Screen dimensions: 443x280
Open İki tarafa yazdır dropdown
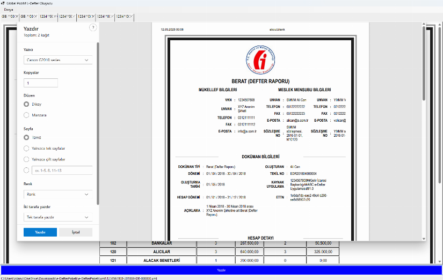click(x=58, y=217)
